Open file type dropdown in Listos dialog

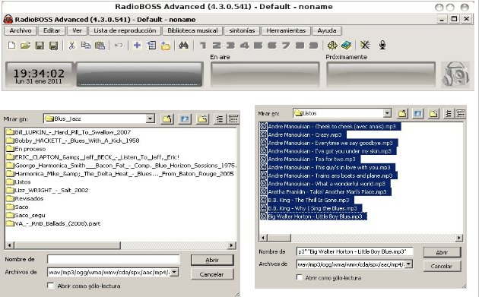(408, 264)
